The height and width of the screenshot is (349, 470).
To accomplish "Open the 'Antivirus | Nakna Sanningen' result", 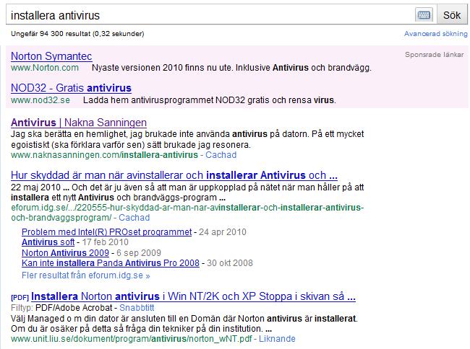I will (x=79, y=122).
